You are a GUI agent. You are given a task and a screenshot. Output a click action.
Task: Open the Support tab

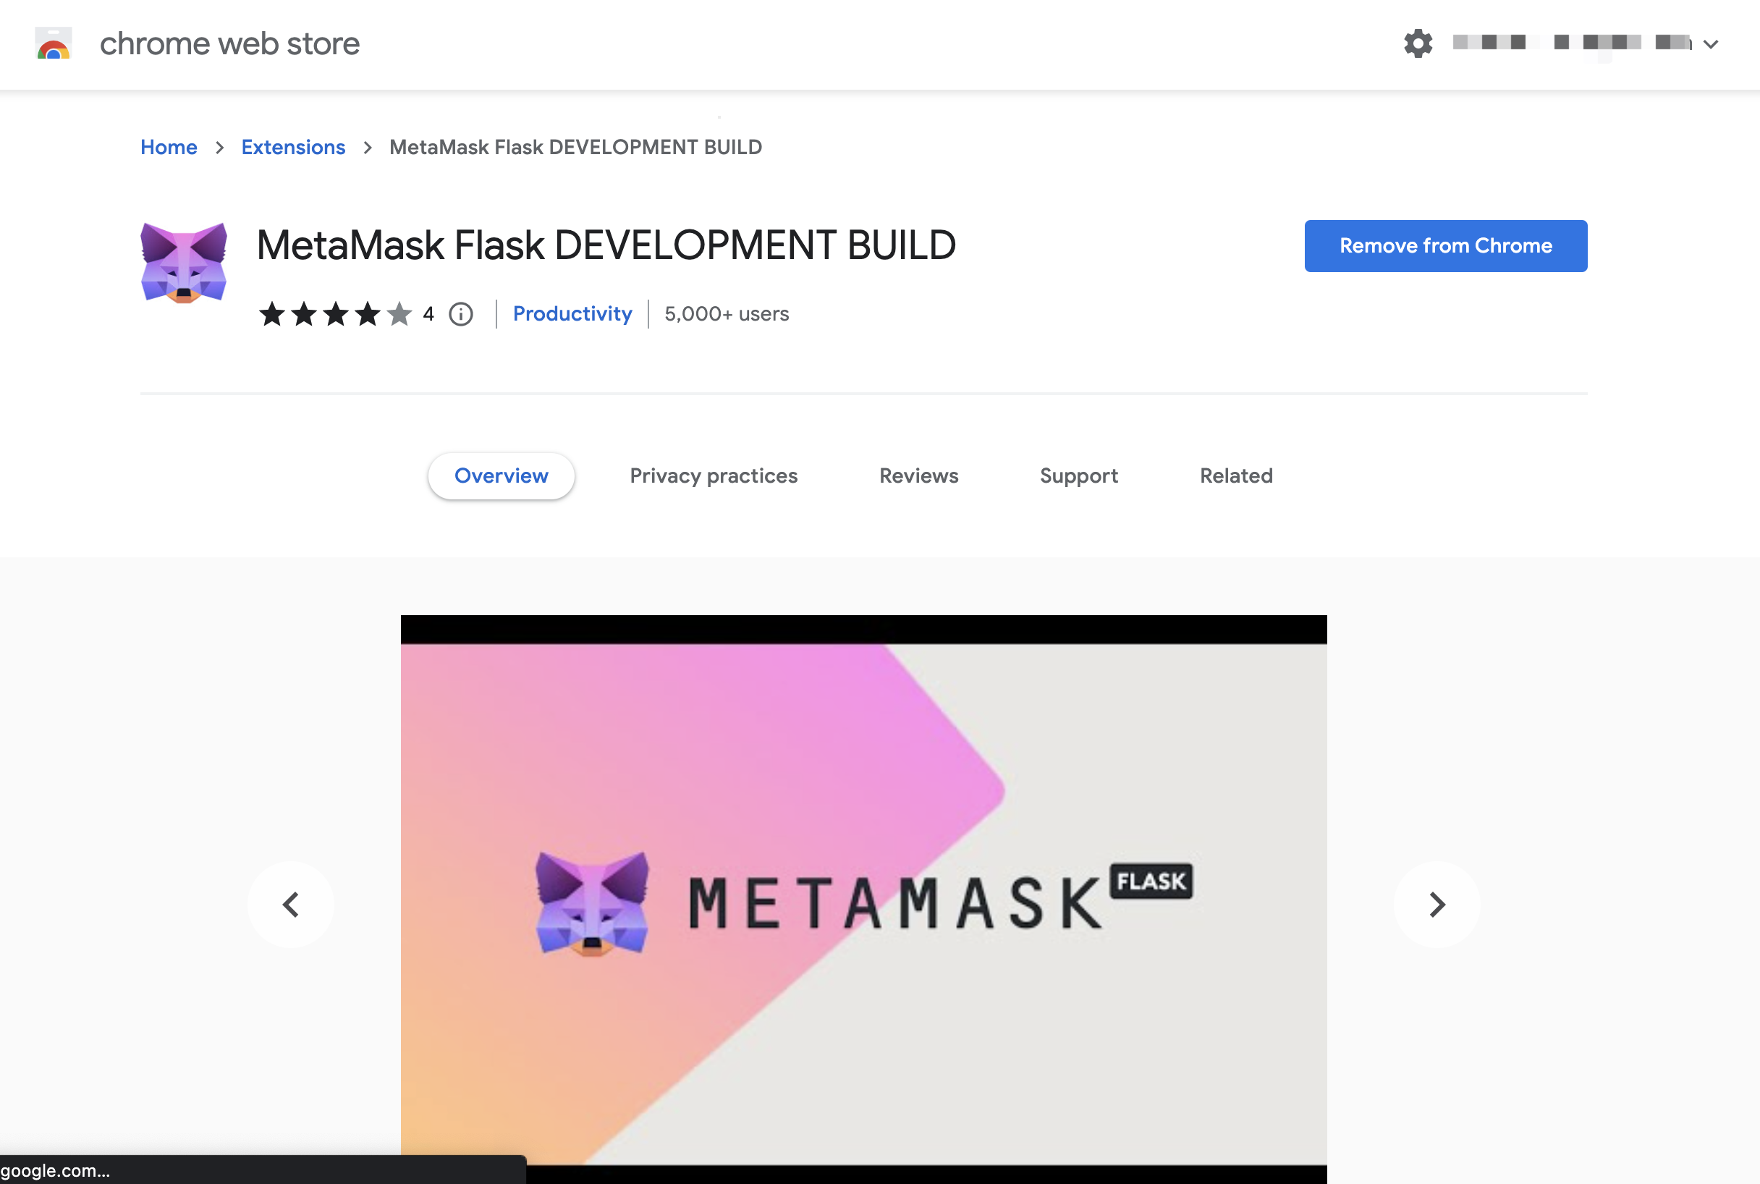coord(1078,475)
